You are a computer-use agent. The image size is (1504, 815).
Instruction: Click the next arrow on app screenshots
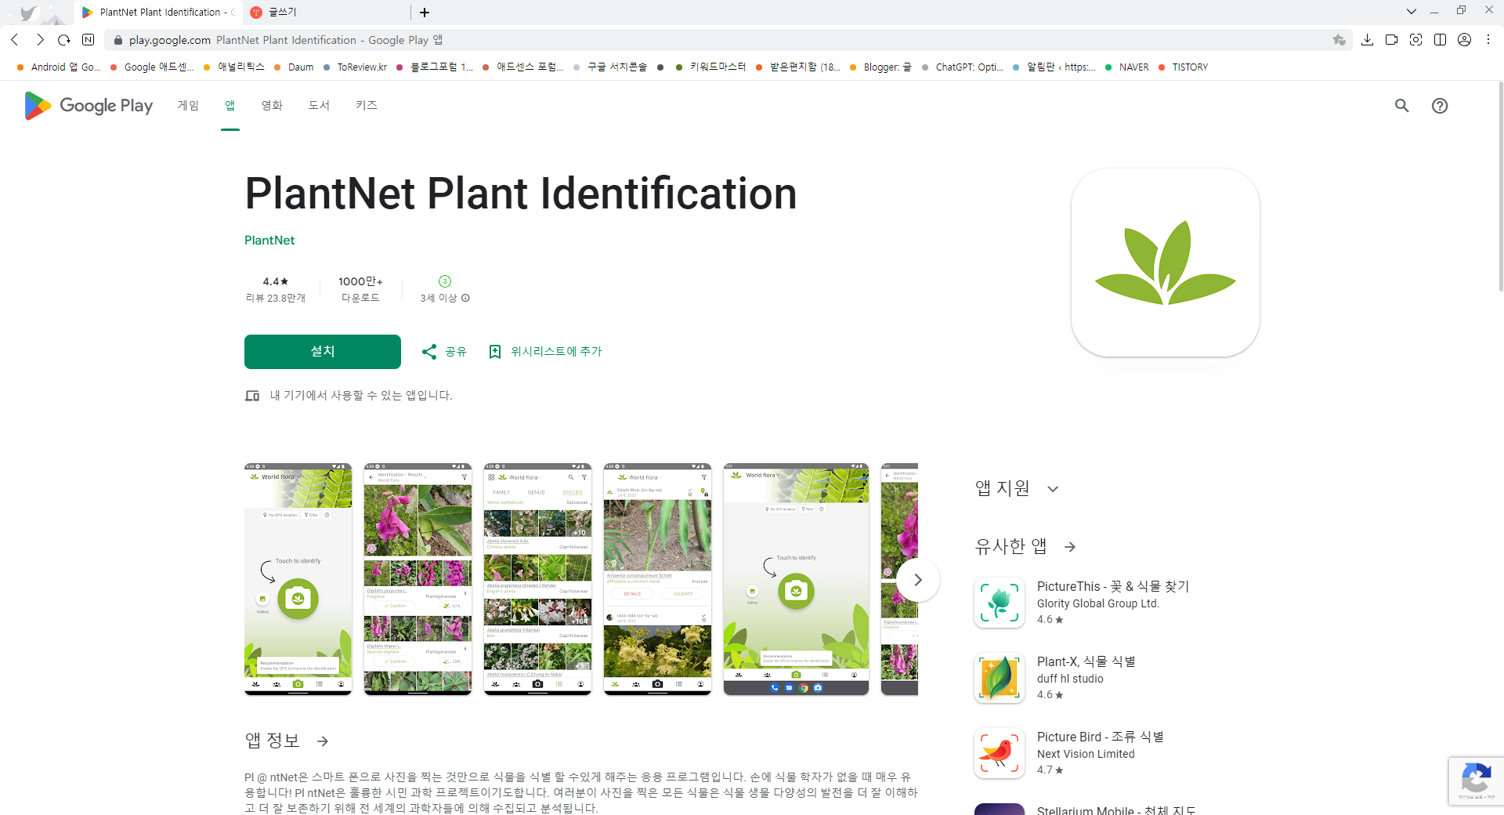917,580
